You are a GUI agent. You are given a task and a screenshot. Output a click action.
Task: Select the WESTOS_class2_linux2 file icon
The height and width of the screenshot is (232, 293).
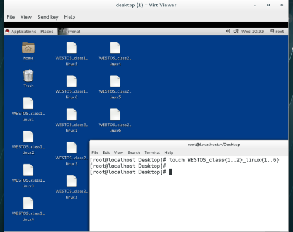coord(71,148)
